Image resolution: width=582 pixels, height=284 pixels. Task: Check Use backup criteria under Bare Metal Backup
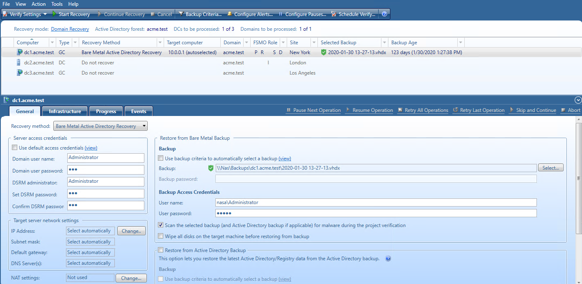pos(161,158)
